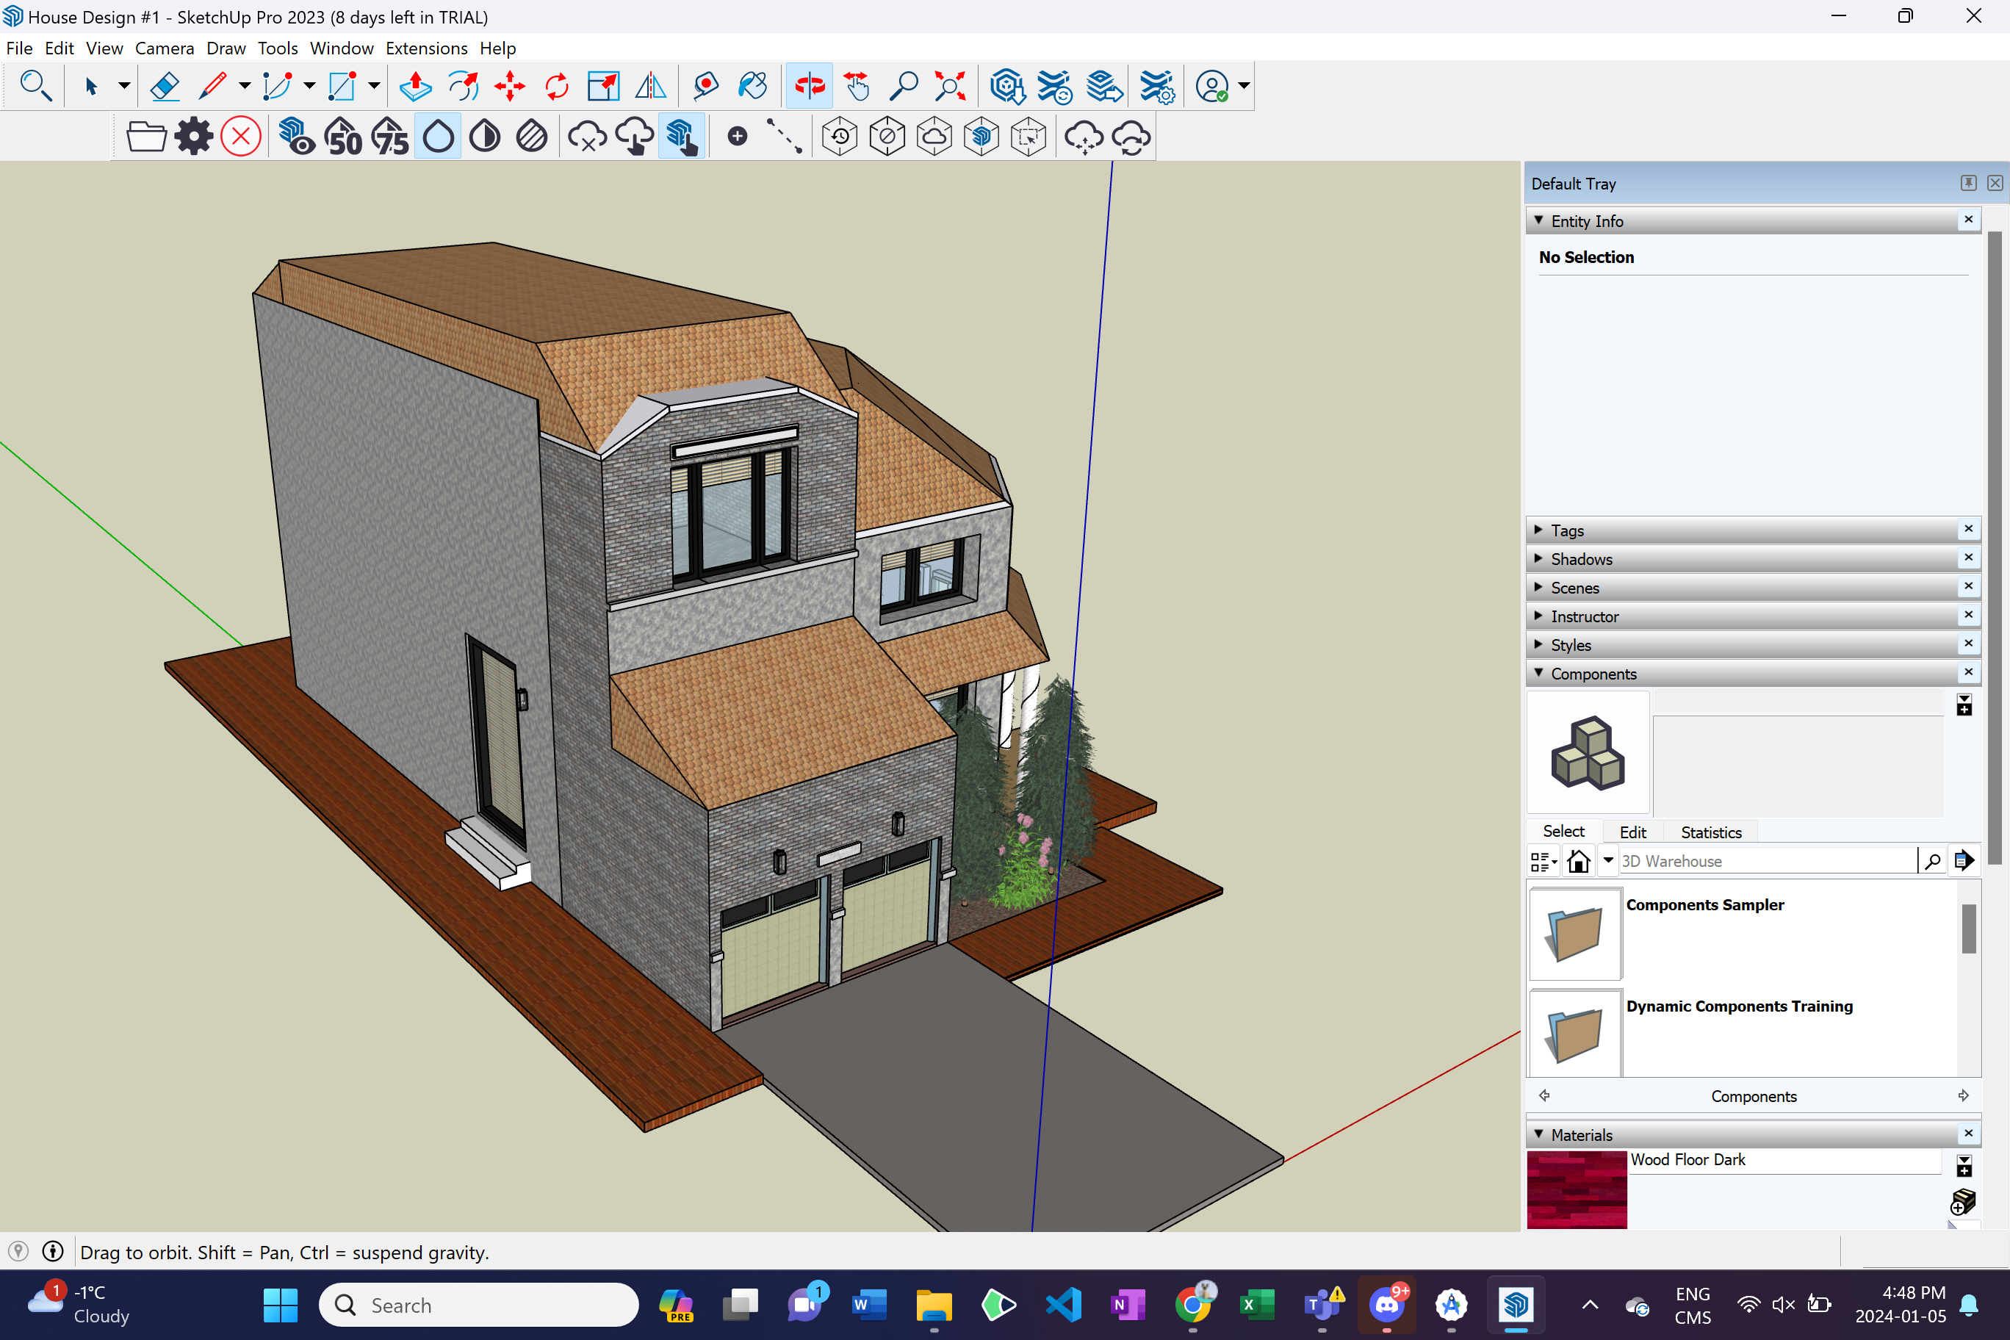The width and height of the screenshot is (2010, 1340).
Task: Click the Pan hand tool
Action: [857, 85]
